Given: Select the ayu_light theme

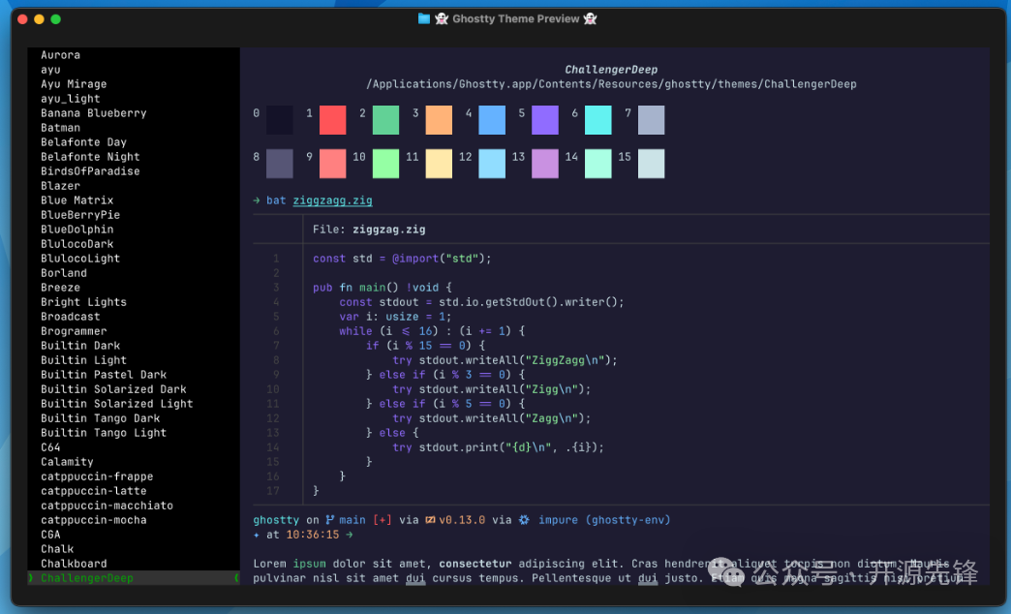Looking at the screenshot, I should click(71, 99).
